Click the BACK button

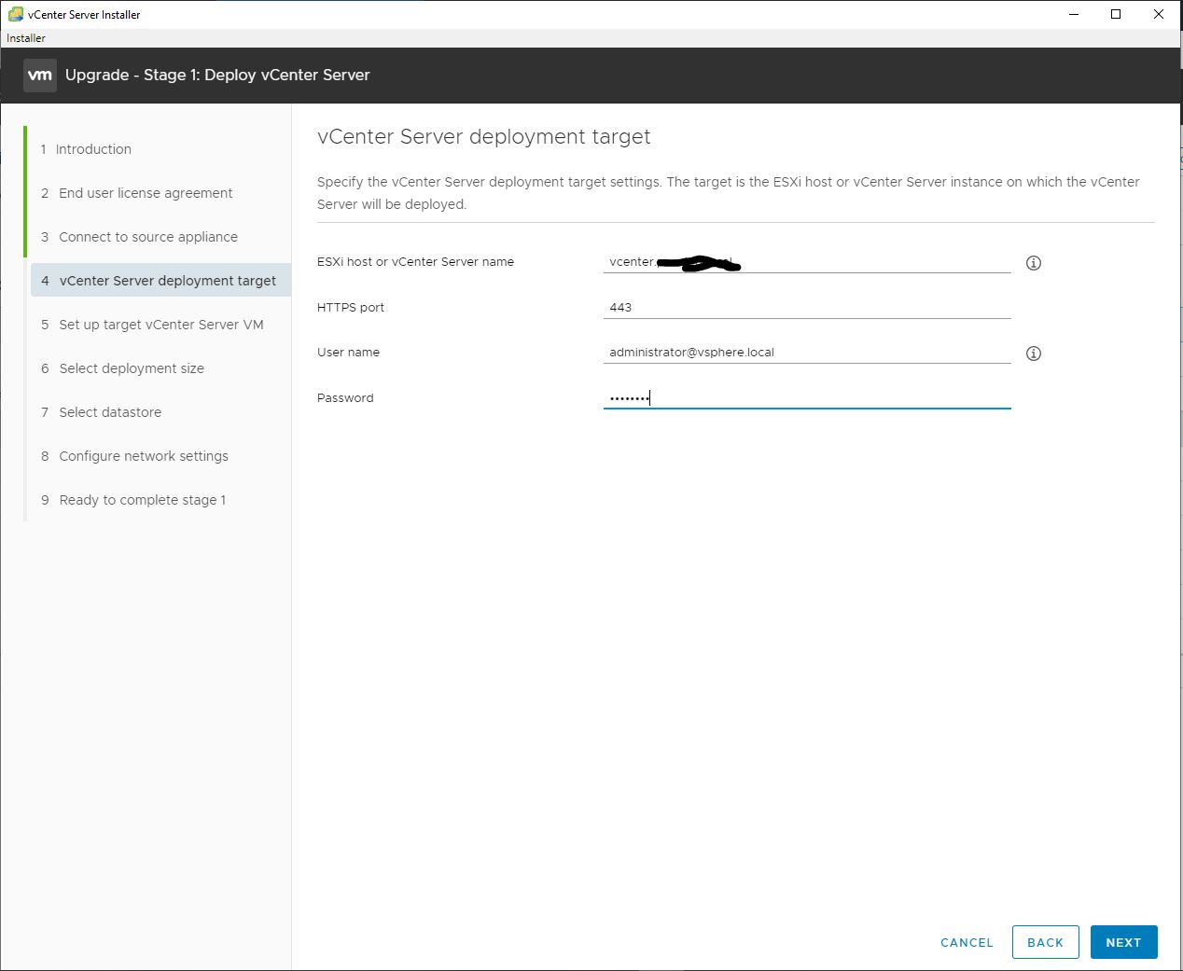[x=1045, y=942]
